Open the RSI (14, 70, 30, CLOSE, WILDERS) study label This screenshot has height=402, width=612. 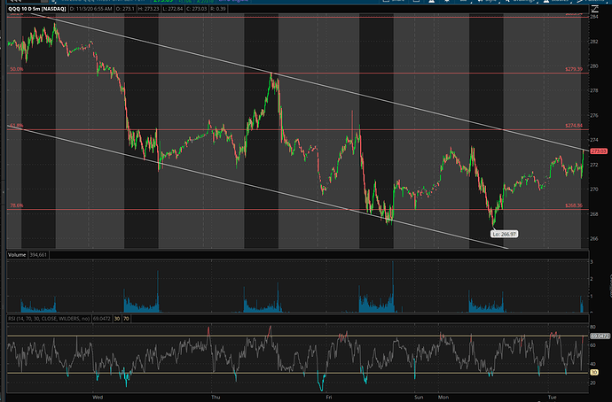point(49,319)
